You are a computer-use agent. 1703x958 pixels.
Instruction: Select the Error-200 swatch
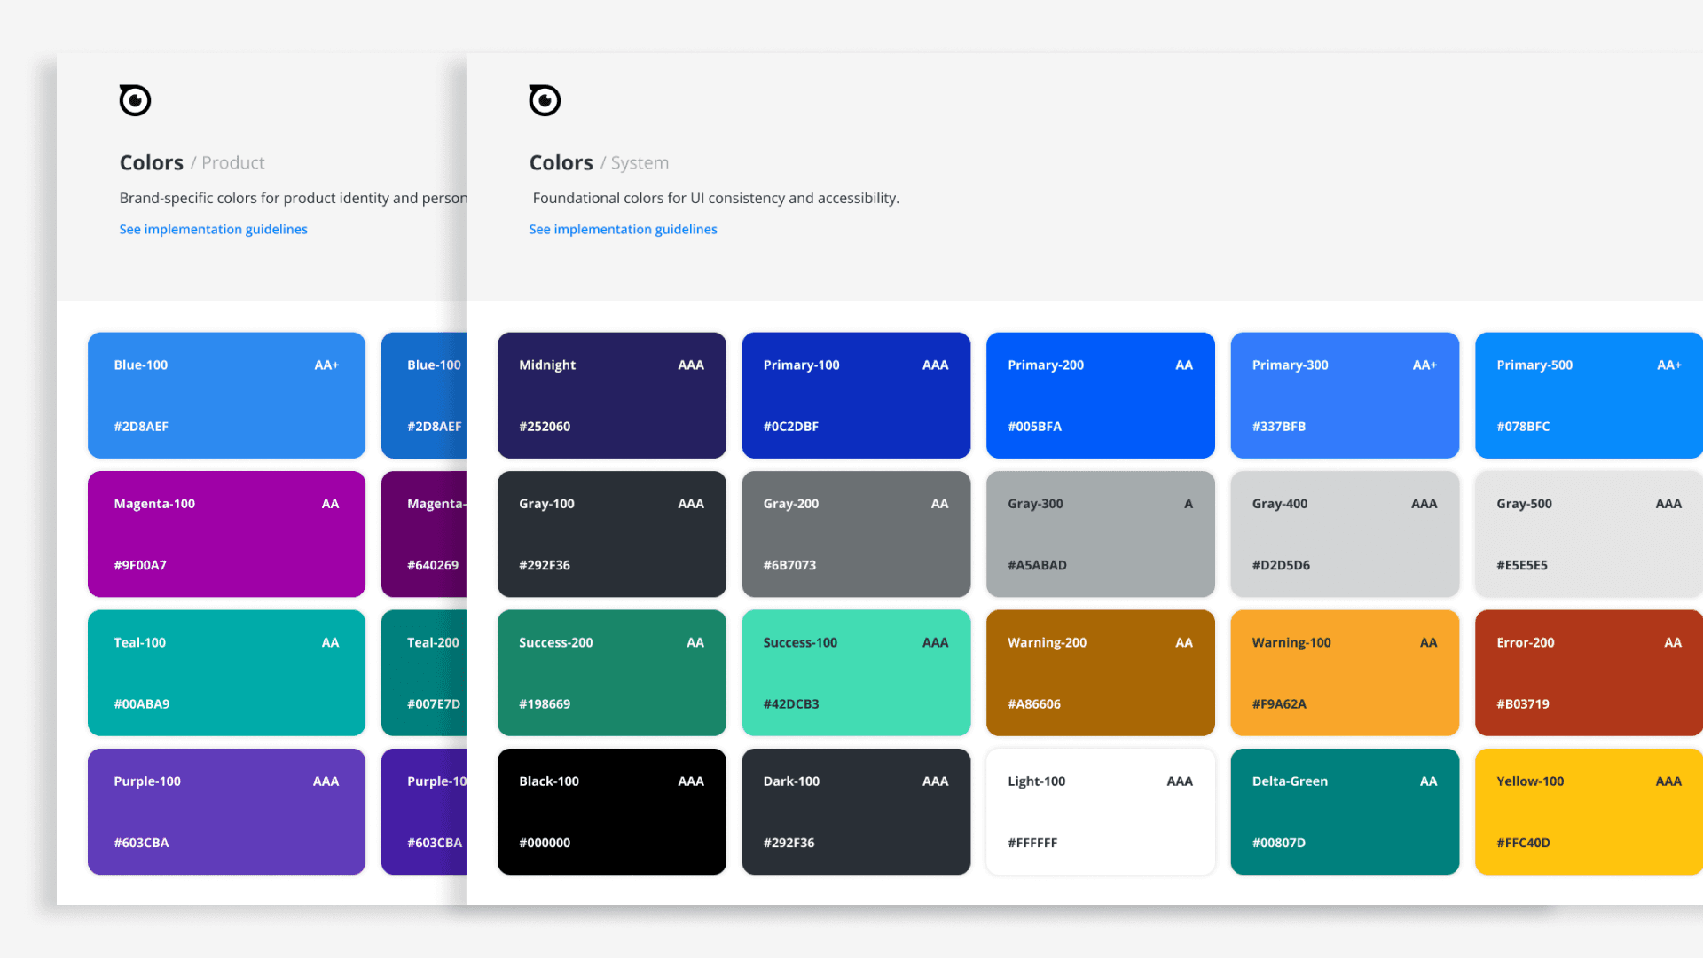[1589, 673]
